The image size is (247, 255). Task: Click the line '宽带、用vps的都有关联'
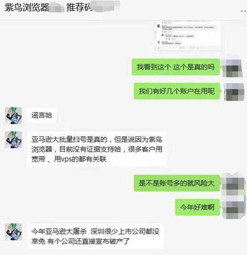coord(69,159)
